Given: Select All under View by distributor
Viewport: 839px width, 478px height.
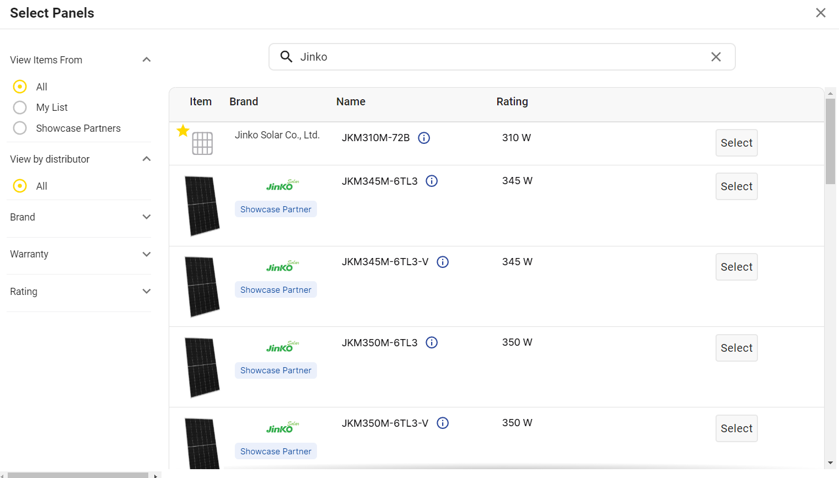Looking at the screenshot, I should [x=20, y=186].
